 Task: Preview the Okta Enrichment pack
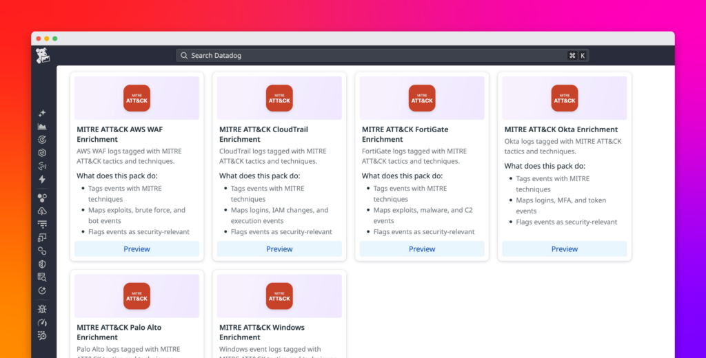[565, 249]
